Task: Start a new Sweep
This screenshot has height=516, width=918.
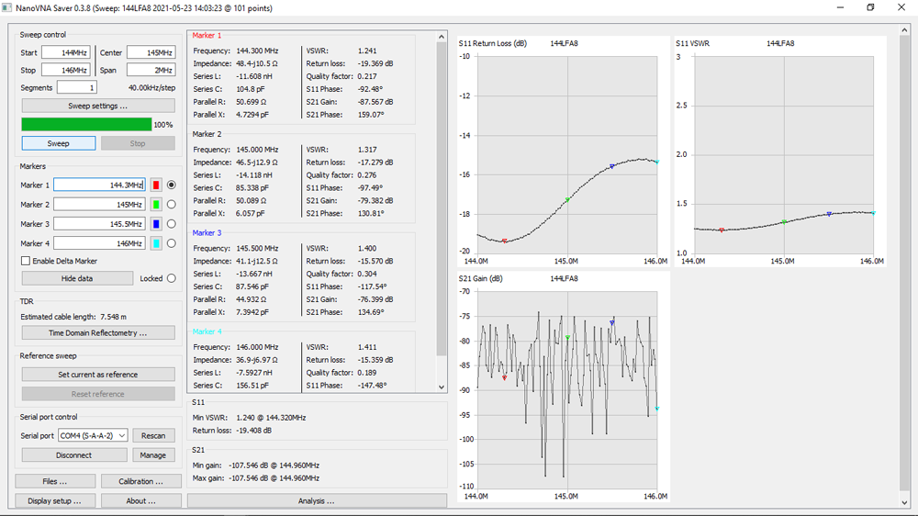Action: (x=59, y=143)
